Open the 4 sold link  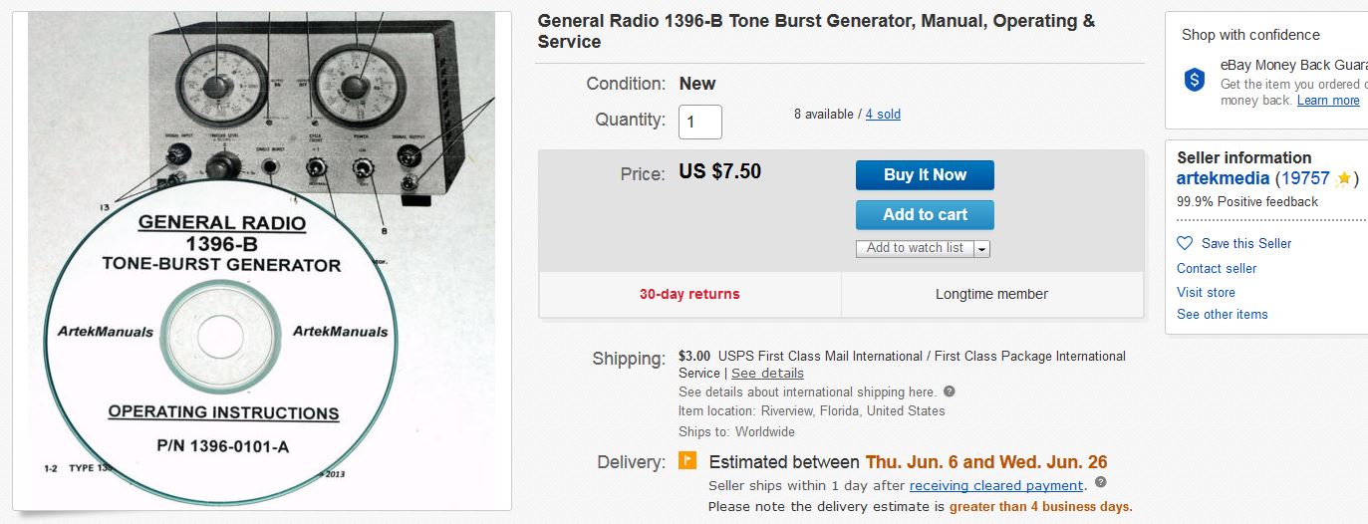click(x=883, y=115)
